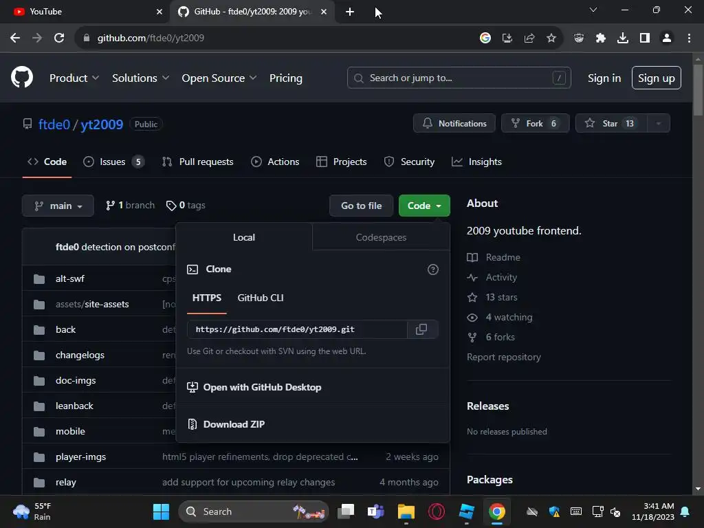Open the star lists dropdown arrow
Viewport: 704px width, 528px height.
(659, 124)
